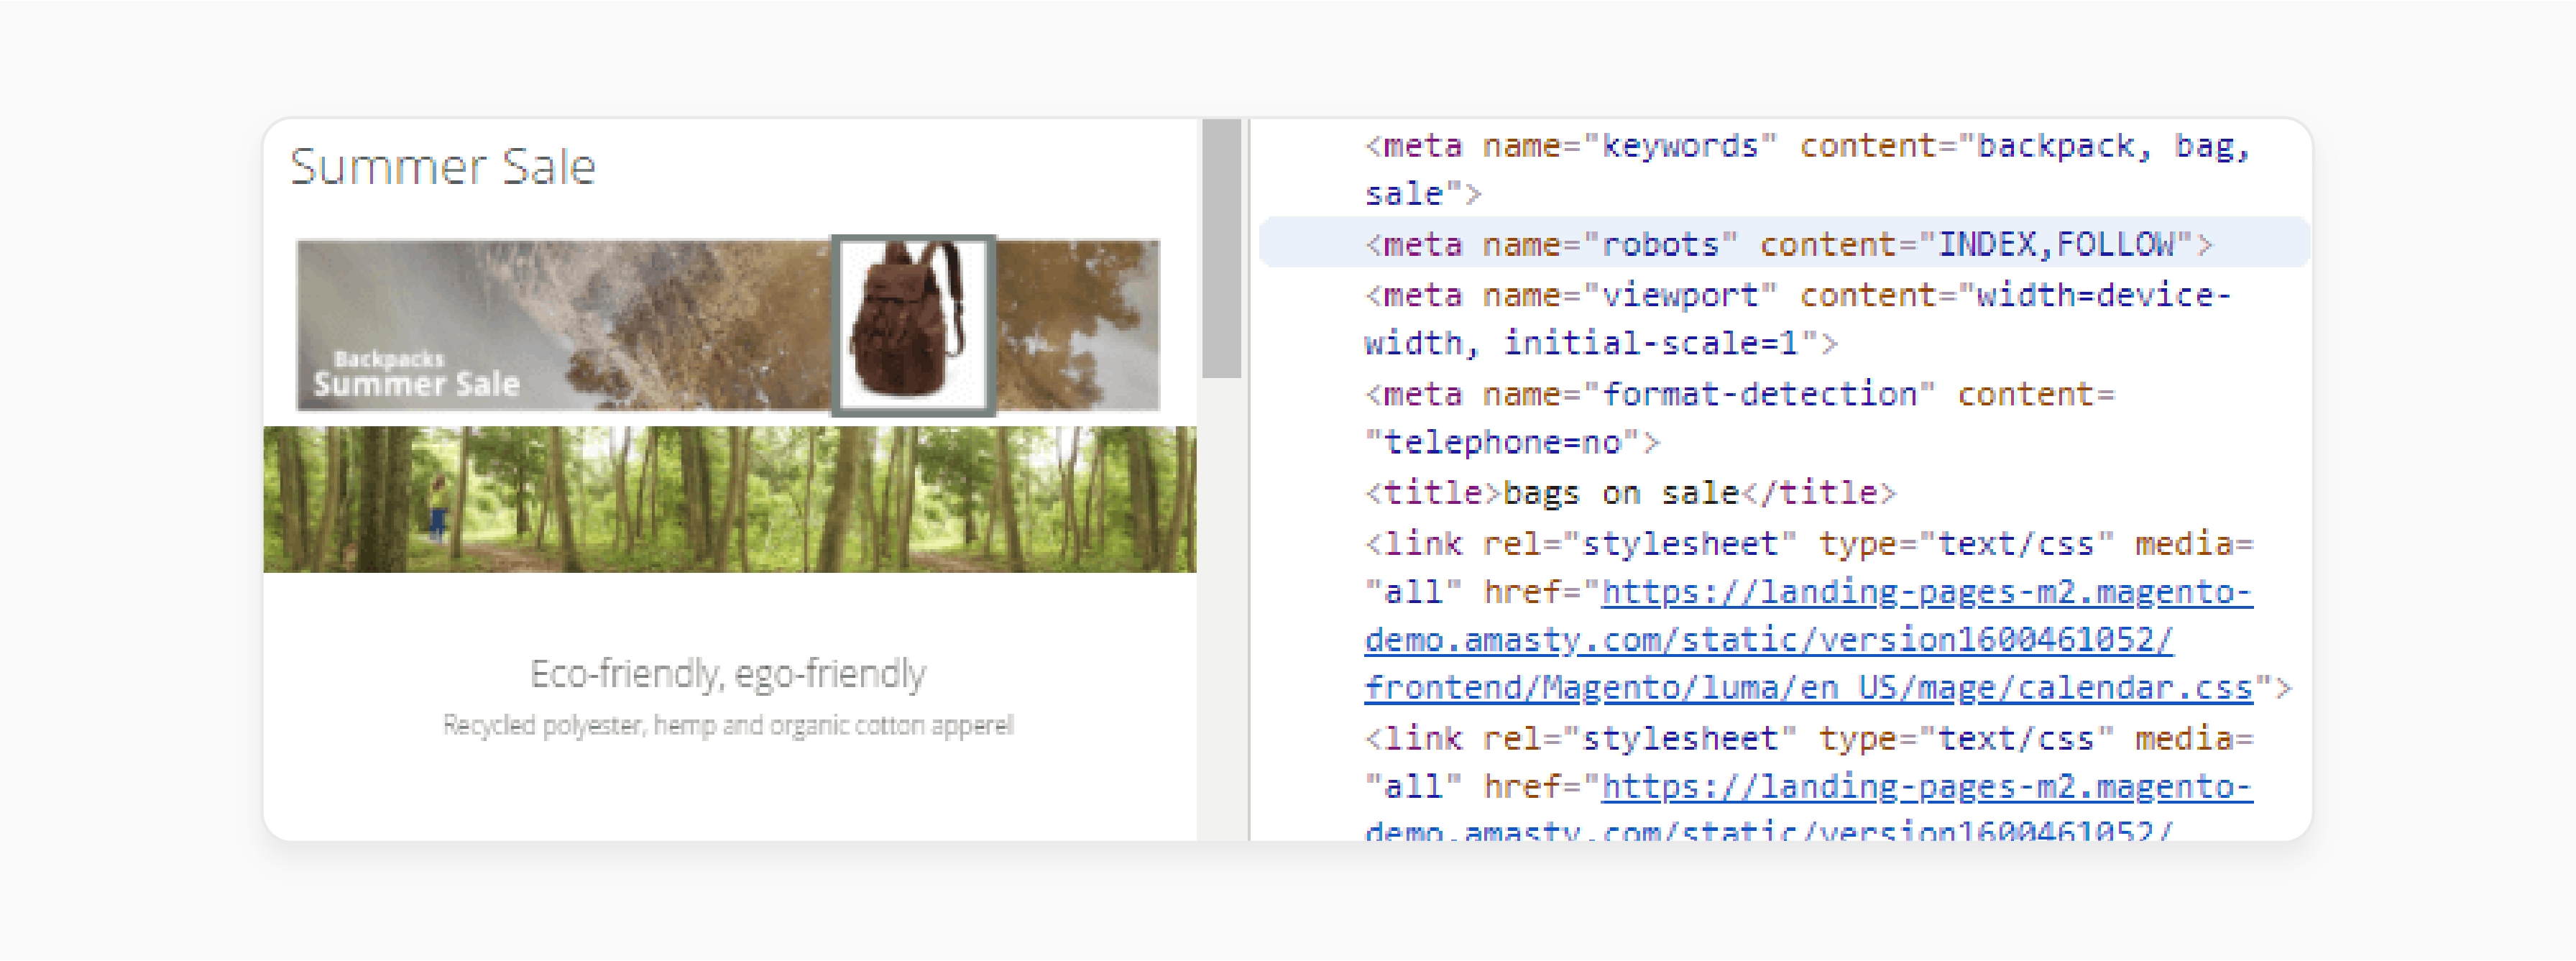Click the telephone=no attribute value

[x=1503, y=442]
